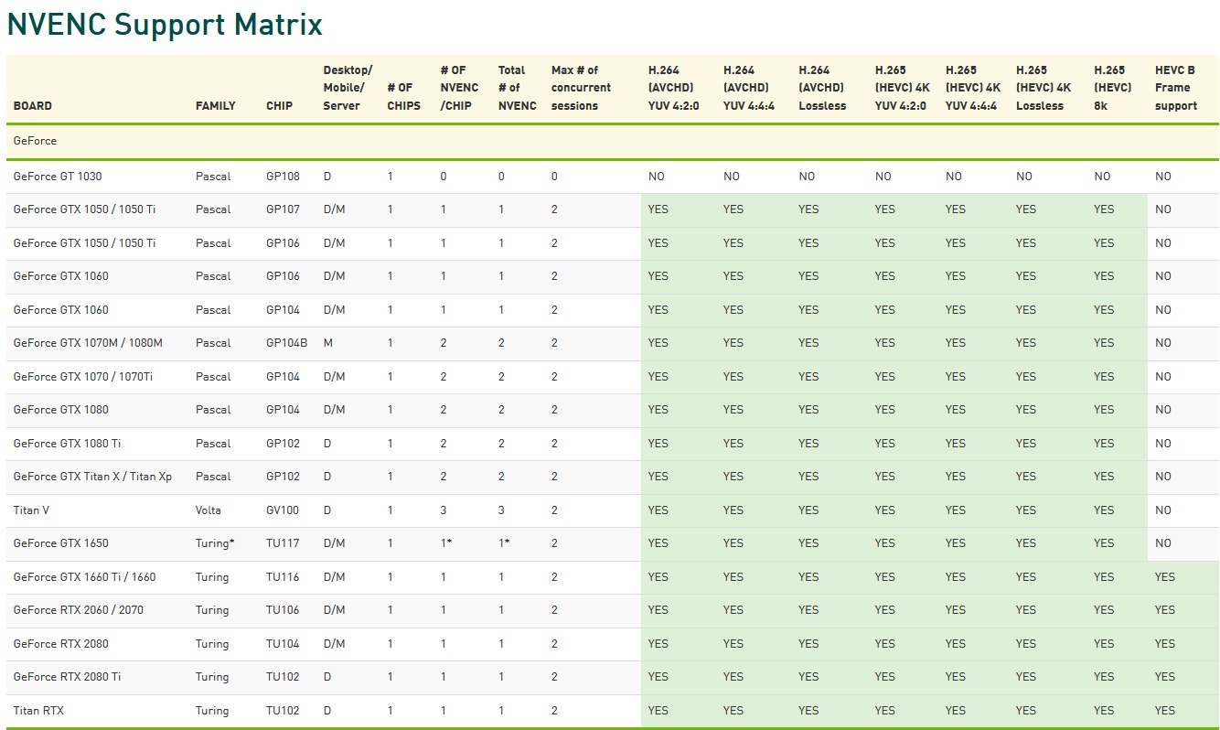
Task: Click the BOARD column header
Action: (33, 106)
